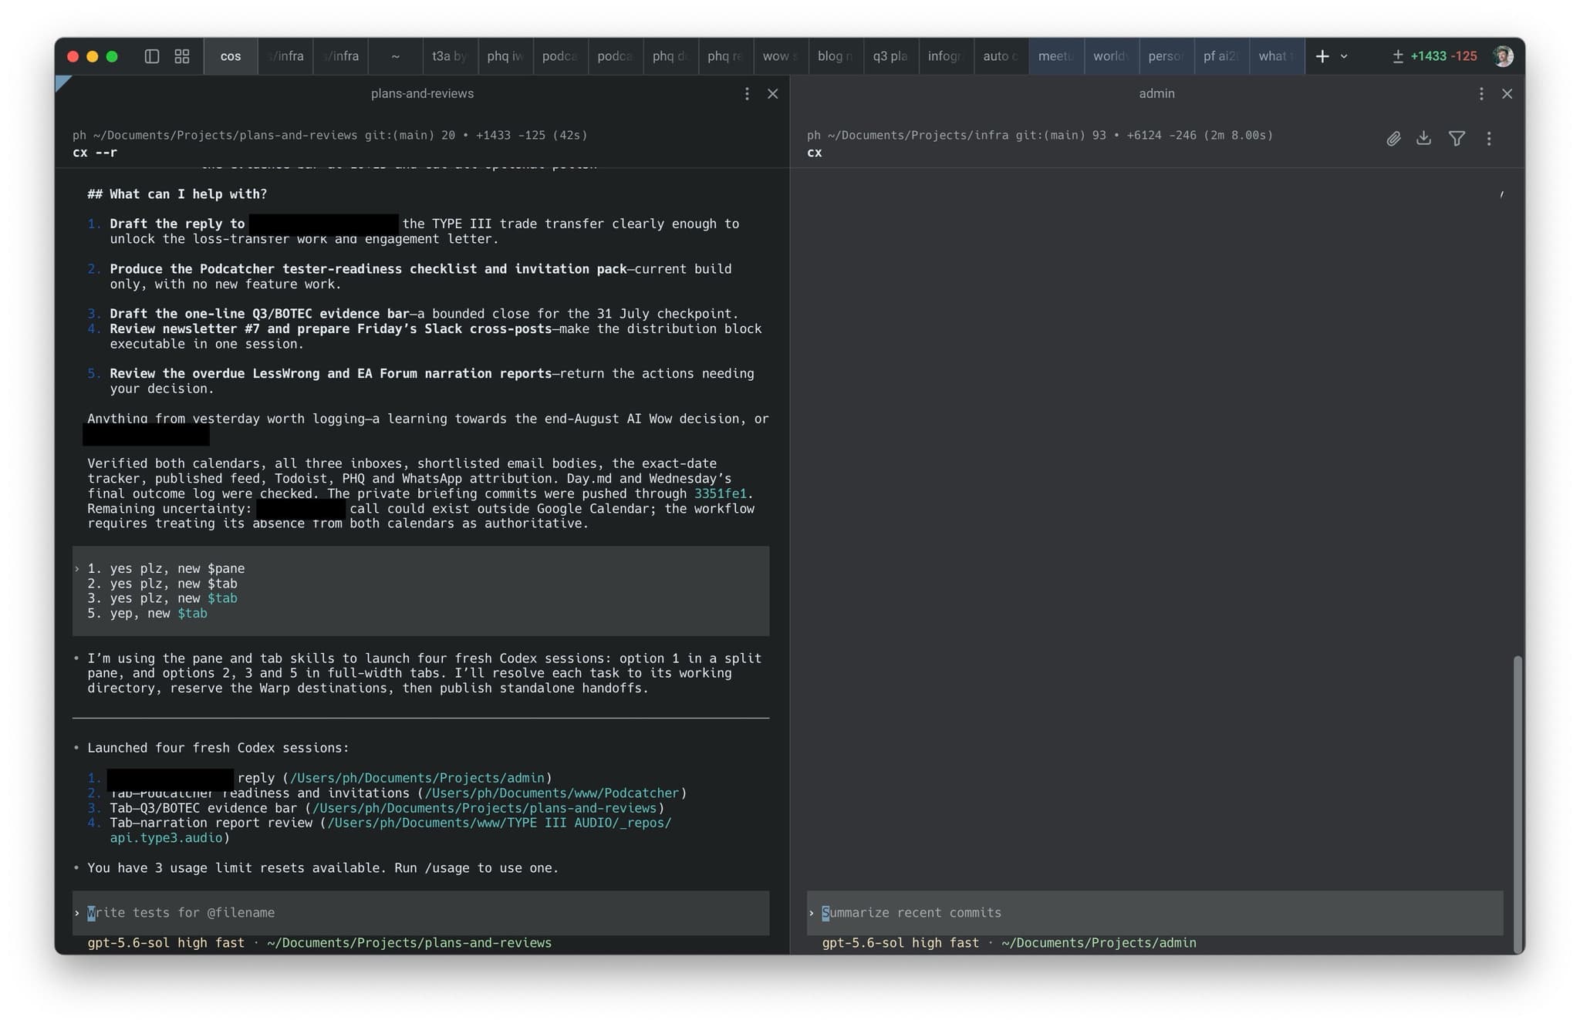
Task: Open the git diff +1433 -125 indicator
Action: tap(1435, 56)
